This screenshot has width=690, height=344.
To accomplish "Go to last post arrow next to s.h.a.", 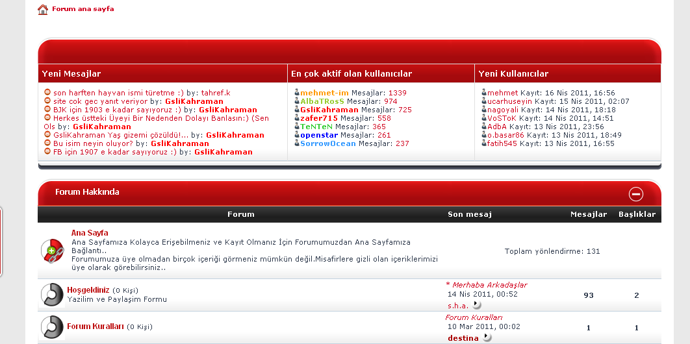I will point(476,305).
